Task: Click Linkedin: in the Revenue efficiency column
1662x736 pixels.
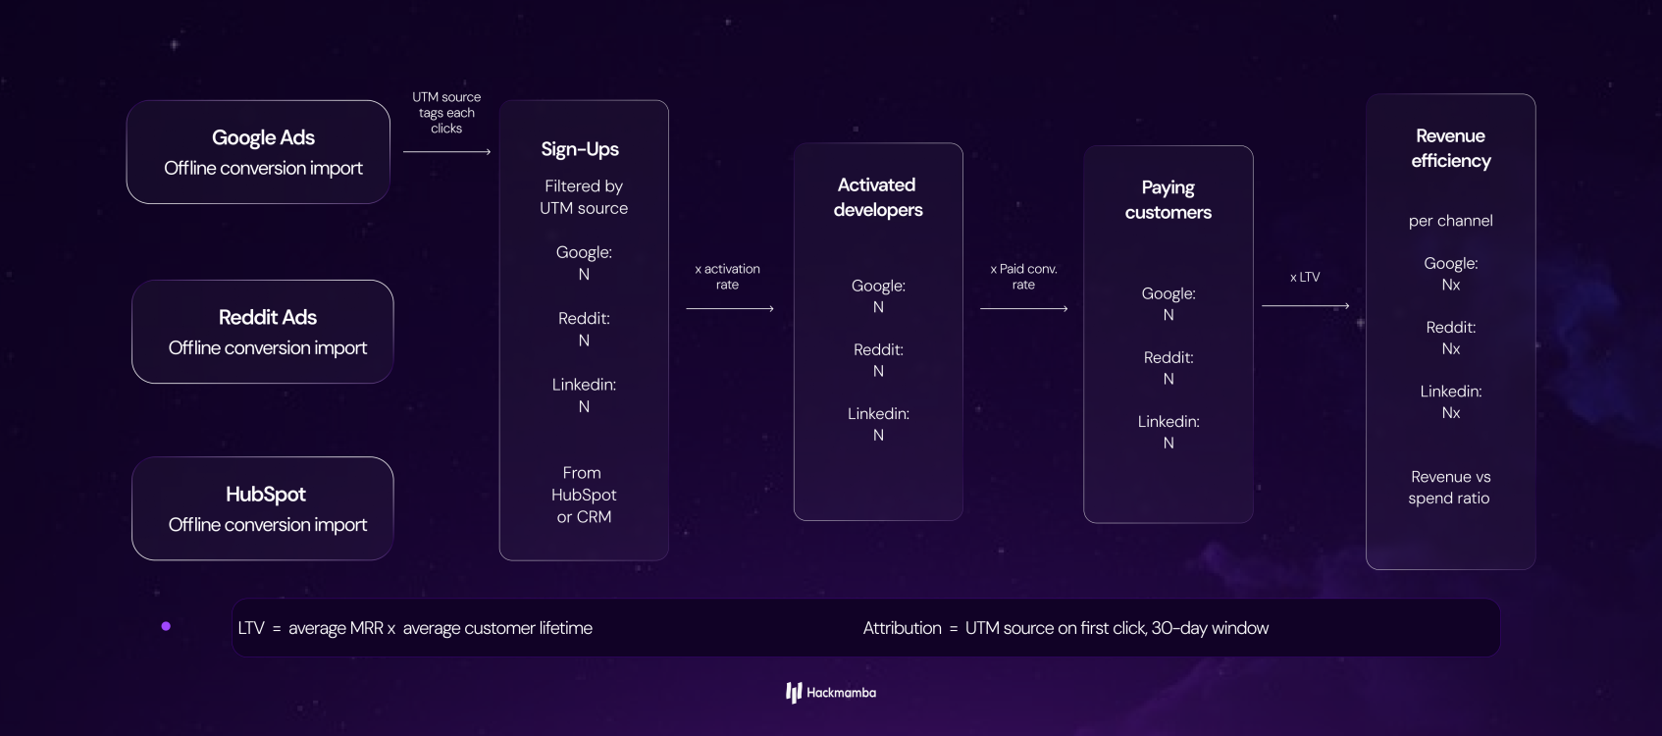Action: (1451, 392)
